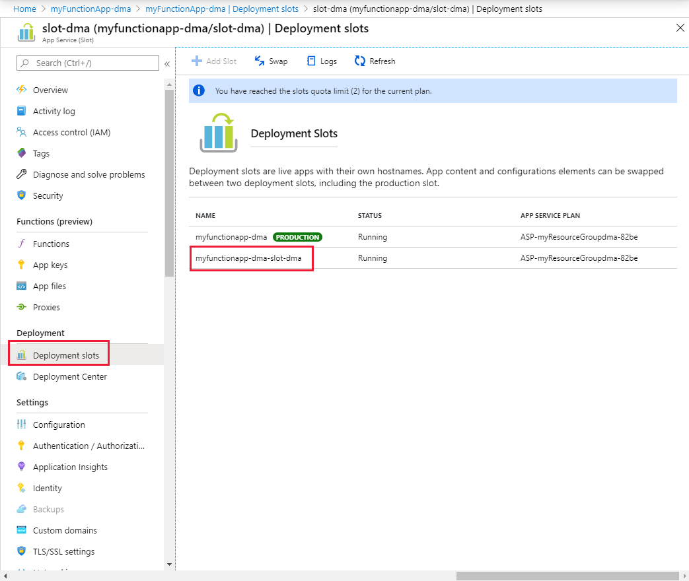Select the myfunctionapp-dma-slot-dma slot row

[x=251, y=257]
